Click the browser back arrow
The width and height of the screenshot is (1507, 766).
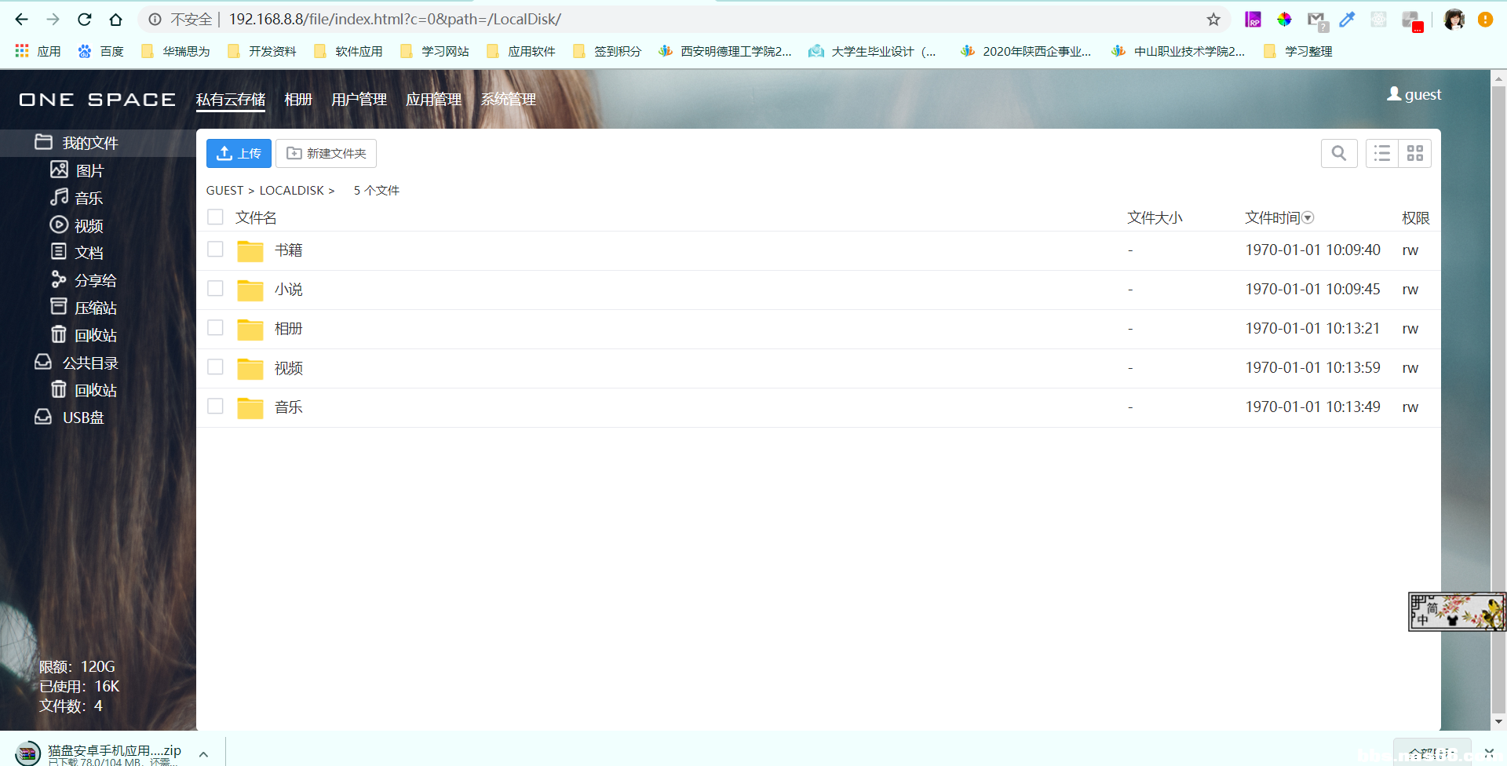pos(21,19)
